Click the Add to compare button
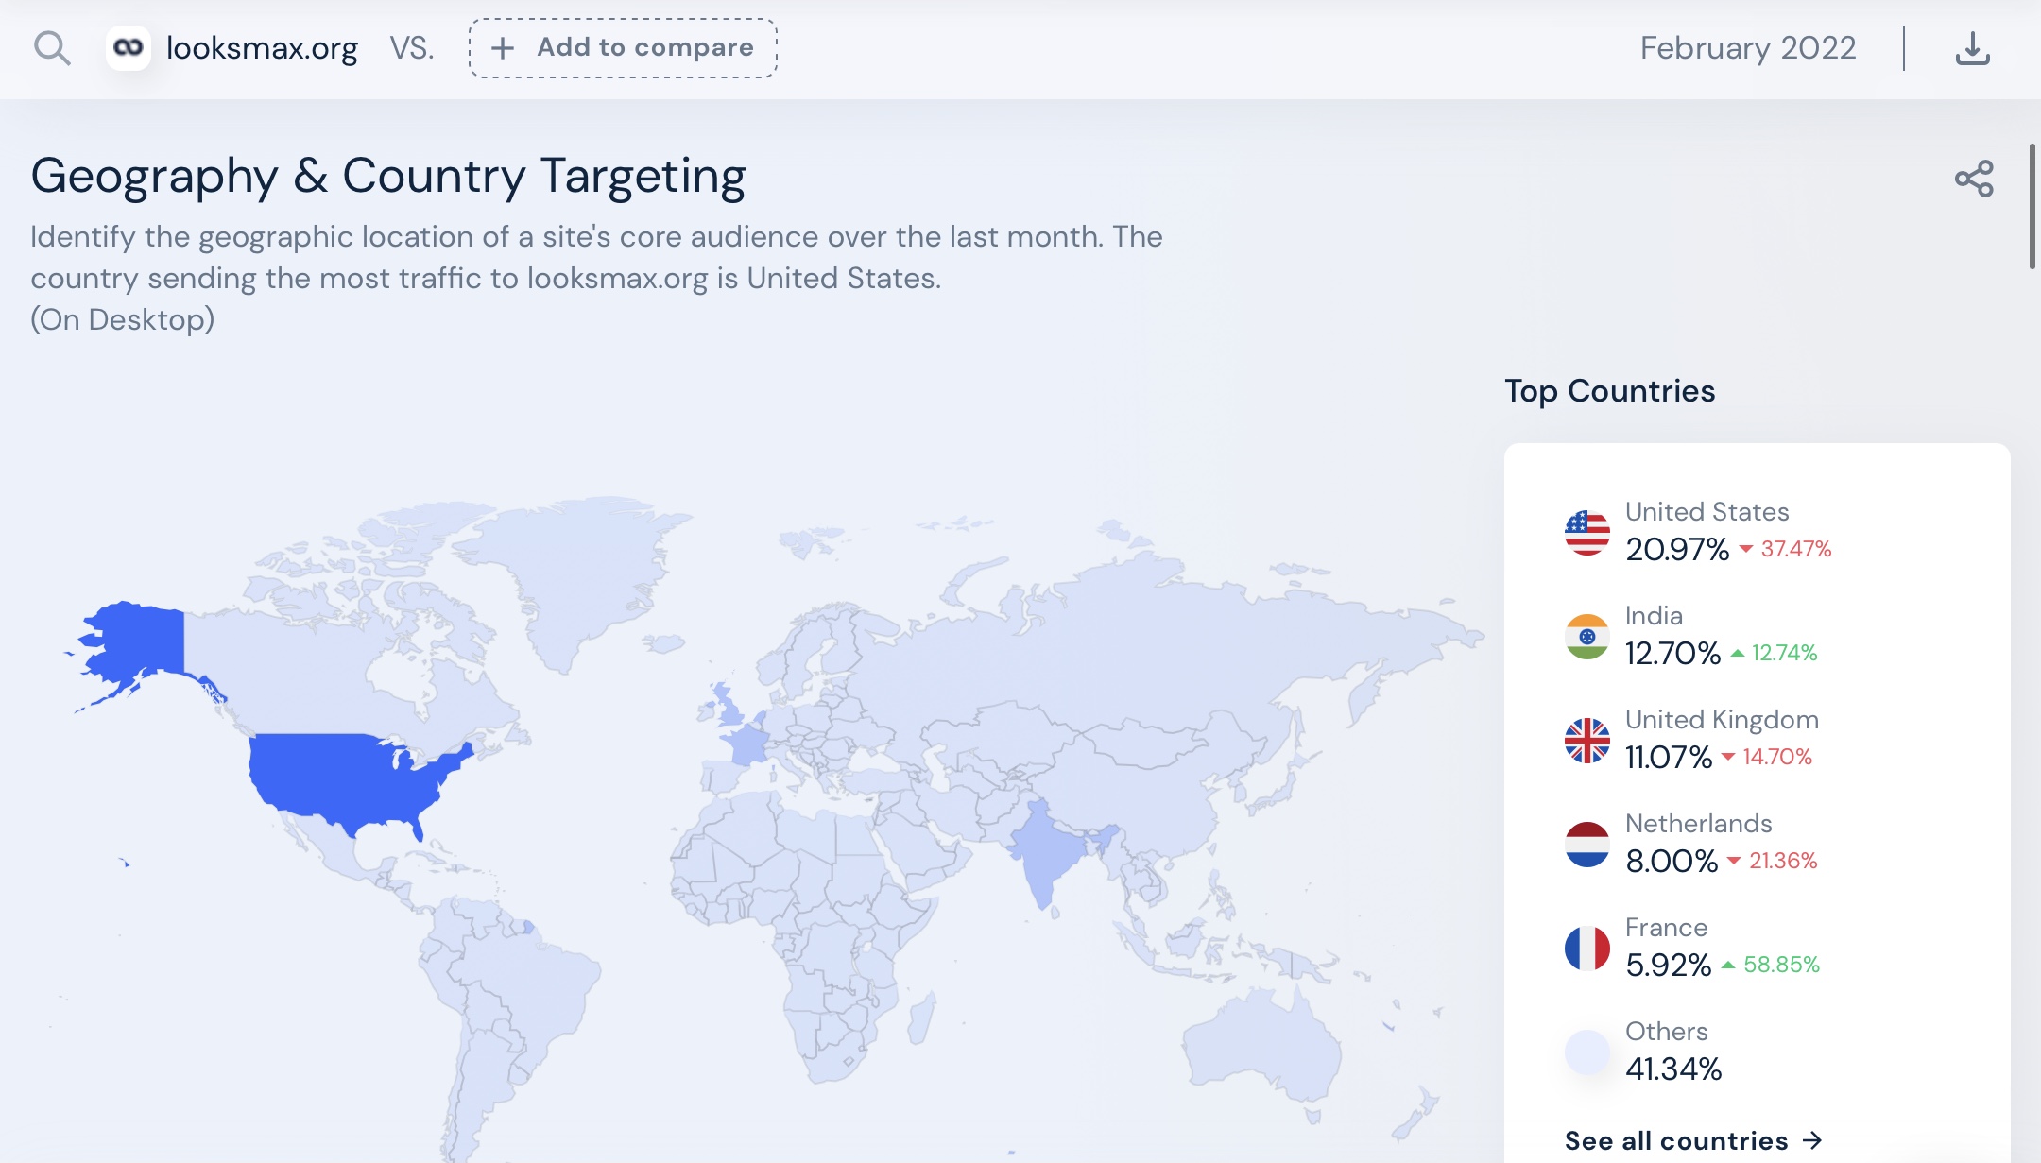 623,47
